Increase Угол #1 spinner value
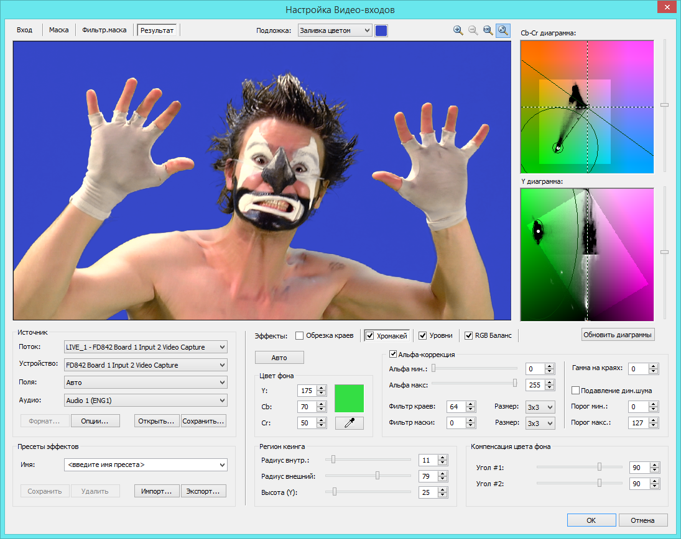The height and width of the screenshot is (539, 681). point(655,465)
